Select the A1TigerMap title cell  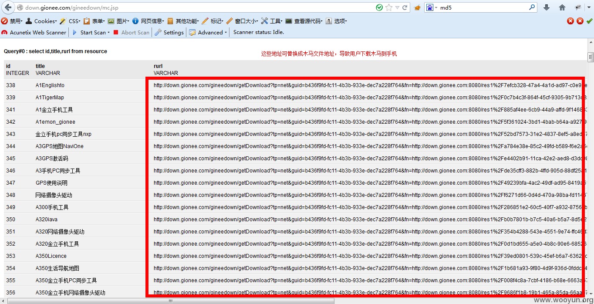[50, 98]
